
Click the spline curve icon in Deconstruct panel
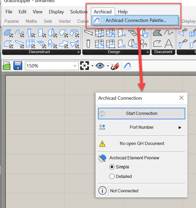(x=20, y=33)
